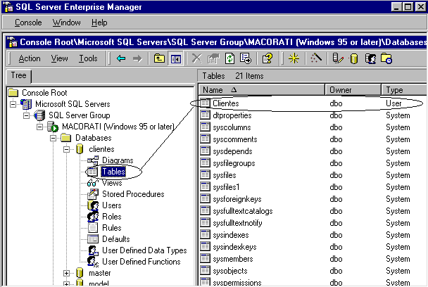This screenshot has height=287, width=428.
Task: Select the sysobjects table row
Action: click(x=313, y=271)
